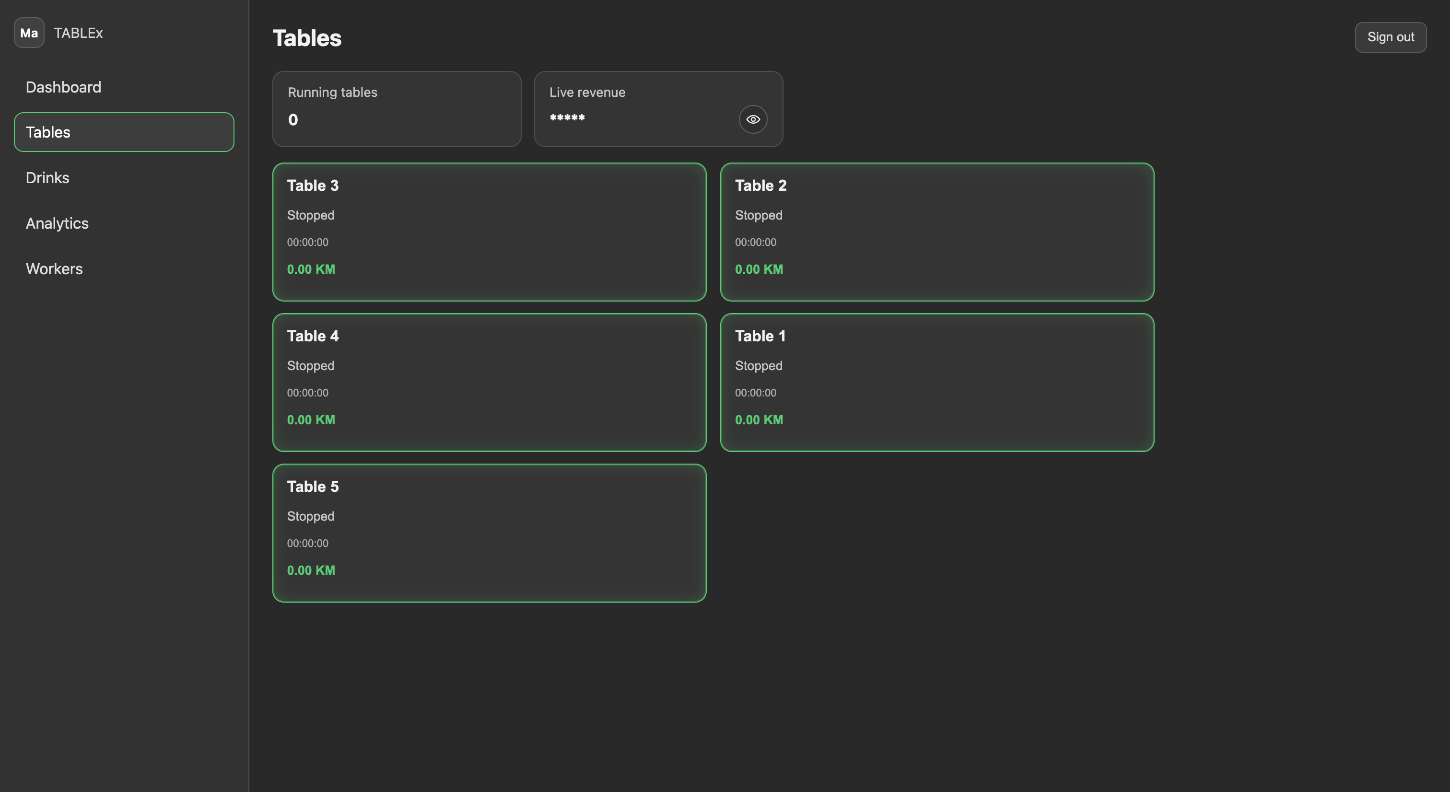Click the running tables count 0
1450x792 pixels.
(292, 120)
